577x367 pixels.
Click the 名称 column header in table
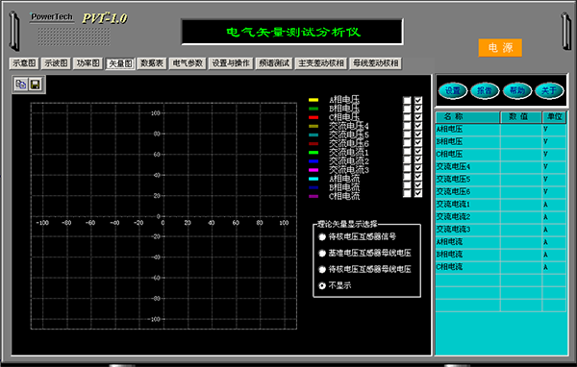click(467, 117)
